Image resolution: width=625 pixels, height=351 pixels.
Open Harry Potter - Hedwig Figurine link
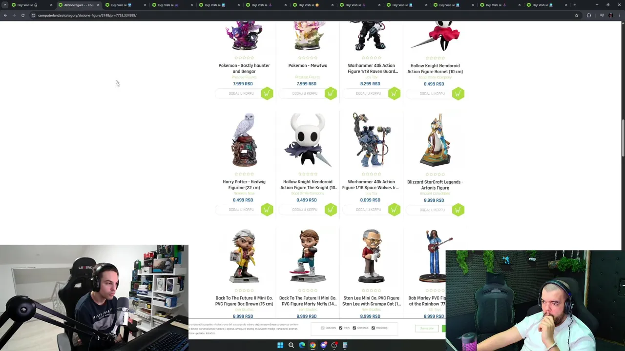click(x=244, y=185)
